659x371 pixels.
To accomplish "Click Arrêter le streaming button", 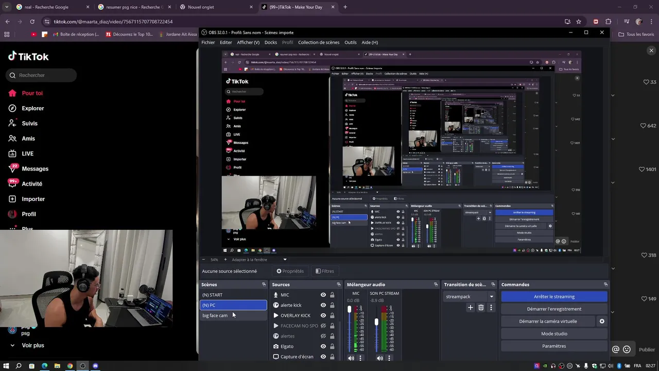I will coord(554,296).
